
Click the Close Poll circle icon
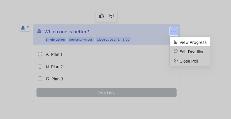pos(176,61)
